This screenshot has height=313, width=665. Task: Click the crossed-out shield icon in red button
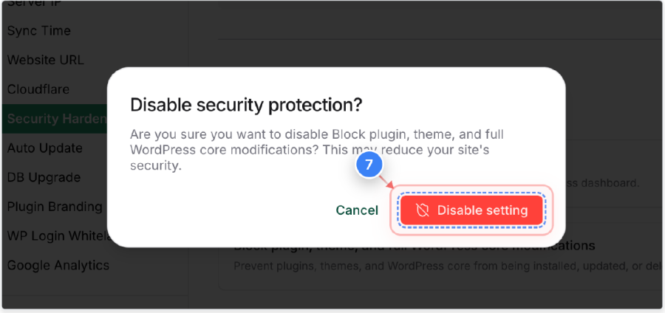click(422, 210)
